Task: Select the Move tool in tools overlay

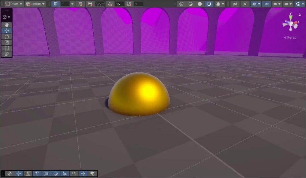Action: [7, 31]
